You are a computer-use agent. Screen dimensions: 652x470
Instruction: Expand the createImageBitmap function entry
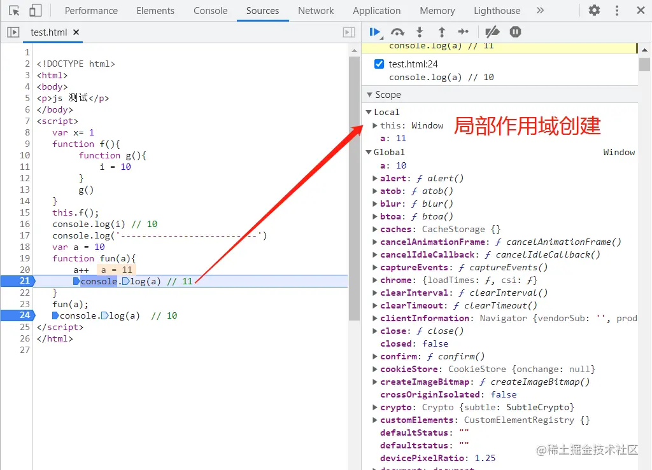point(374,382)
